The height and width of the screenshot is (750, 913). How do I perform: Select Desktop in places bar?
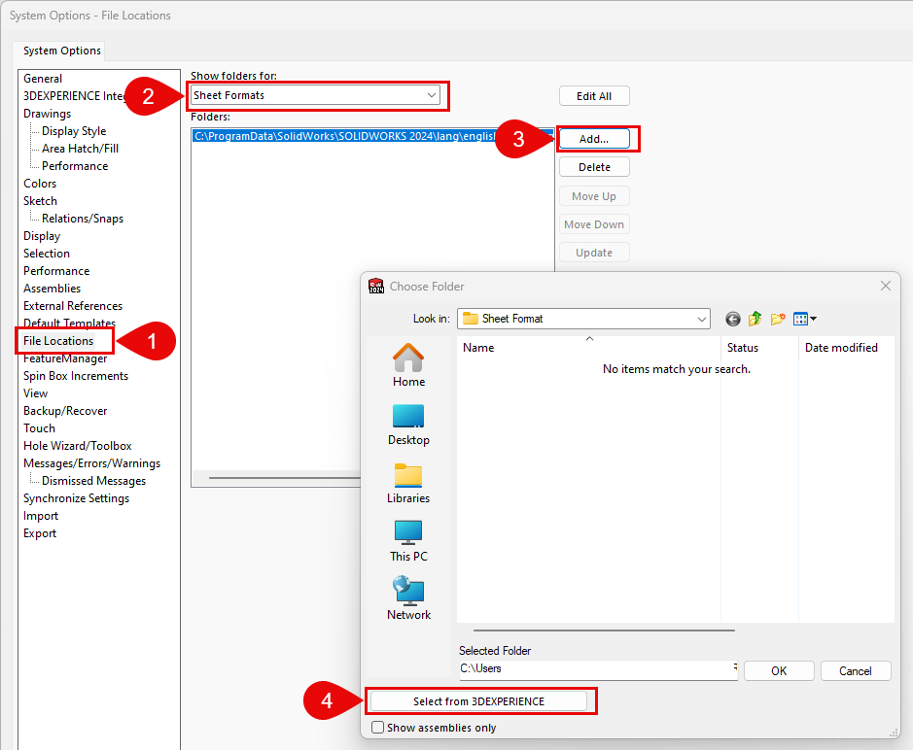pyautogui.click(x=408, y=425)
